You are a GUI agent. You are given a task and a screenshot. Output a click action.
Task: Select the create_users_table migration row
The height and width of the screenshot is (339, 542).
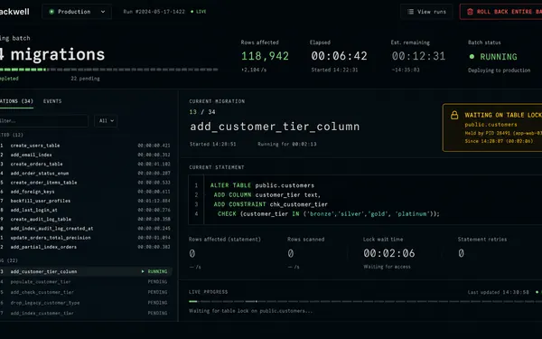tap(86, 146)
